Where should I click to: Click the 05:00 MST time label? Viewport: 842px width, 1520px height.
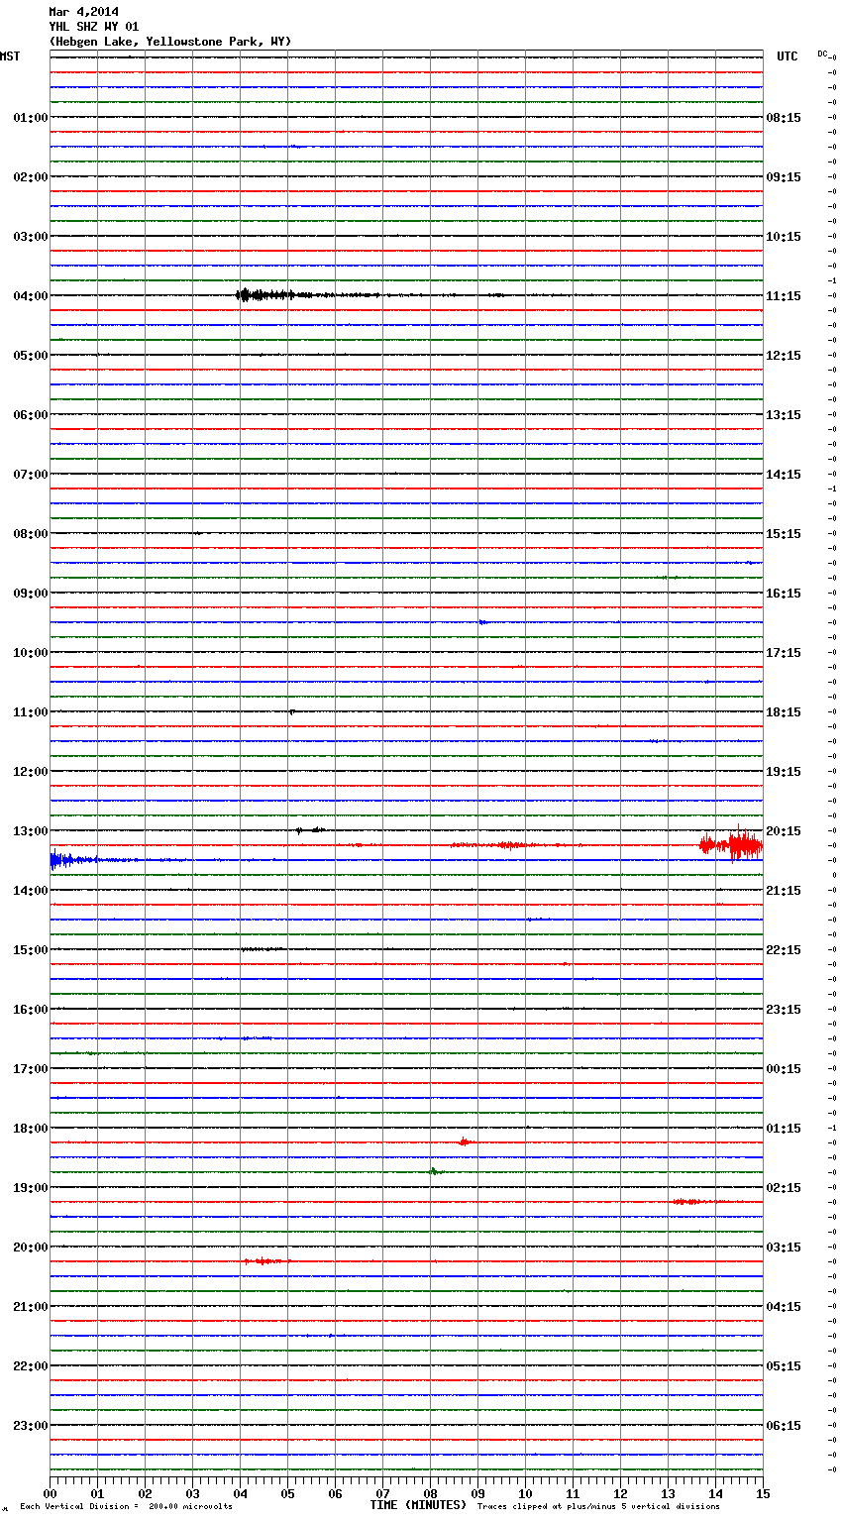pos(31,356)
